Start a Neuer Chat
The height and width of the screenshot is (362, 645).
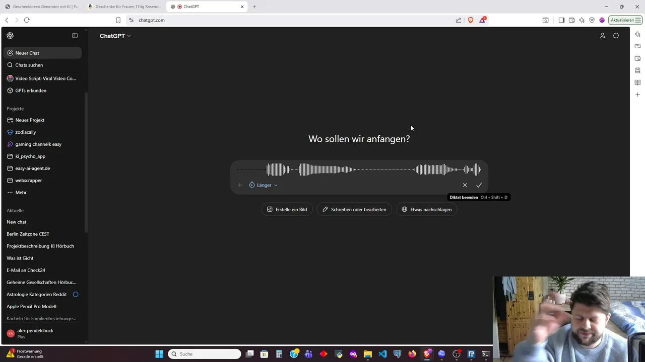point(42,53)
